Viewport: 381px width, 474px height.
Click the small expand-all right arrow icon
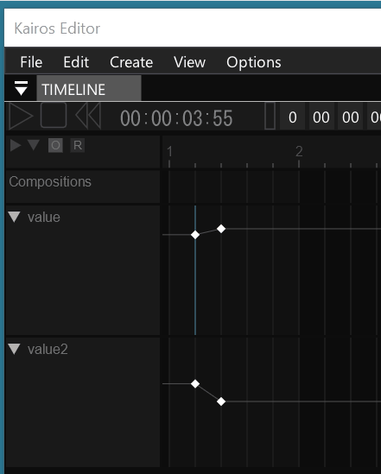point(16,145)
